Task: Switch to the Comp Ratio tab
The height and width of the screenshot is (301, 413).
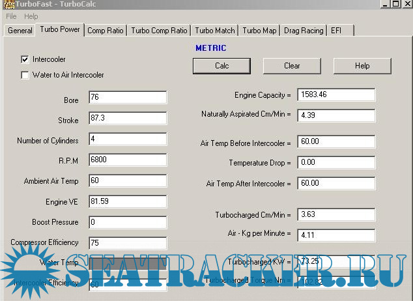Action: coord(105,31)
